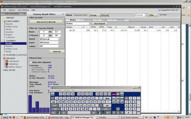Click the Run Report button

click(100, 23)
